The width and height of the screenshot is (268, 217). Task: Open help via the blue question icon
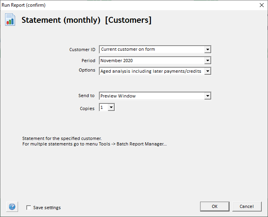[12, 207]
